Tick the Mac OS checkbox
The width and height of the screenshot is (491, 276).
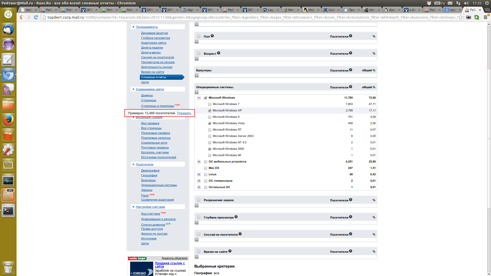(206, 168)
